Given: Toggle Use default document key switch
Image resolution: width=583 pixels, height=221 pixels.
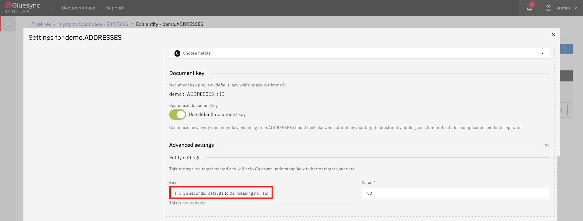Looking at the screenshot, I should pyautogui.click(x=178, y=115).
